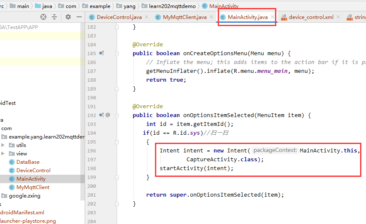Screen dimensions: 366x224
Task: Click the learn202mqttdemo breadcrumb
Action: [x=169, y=6]
